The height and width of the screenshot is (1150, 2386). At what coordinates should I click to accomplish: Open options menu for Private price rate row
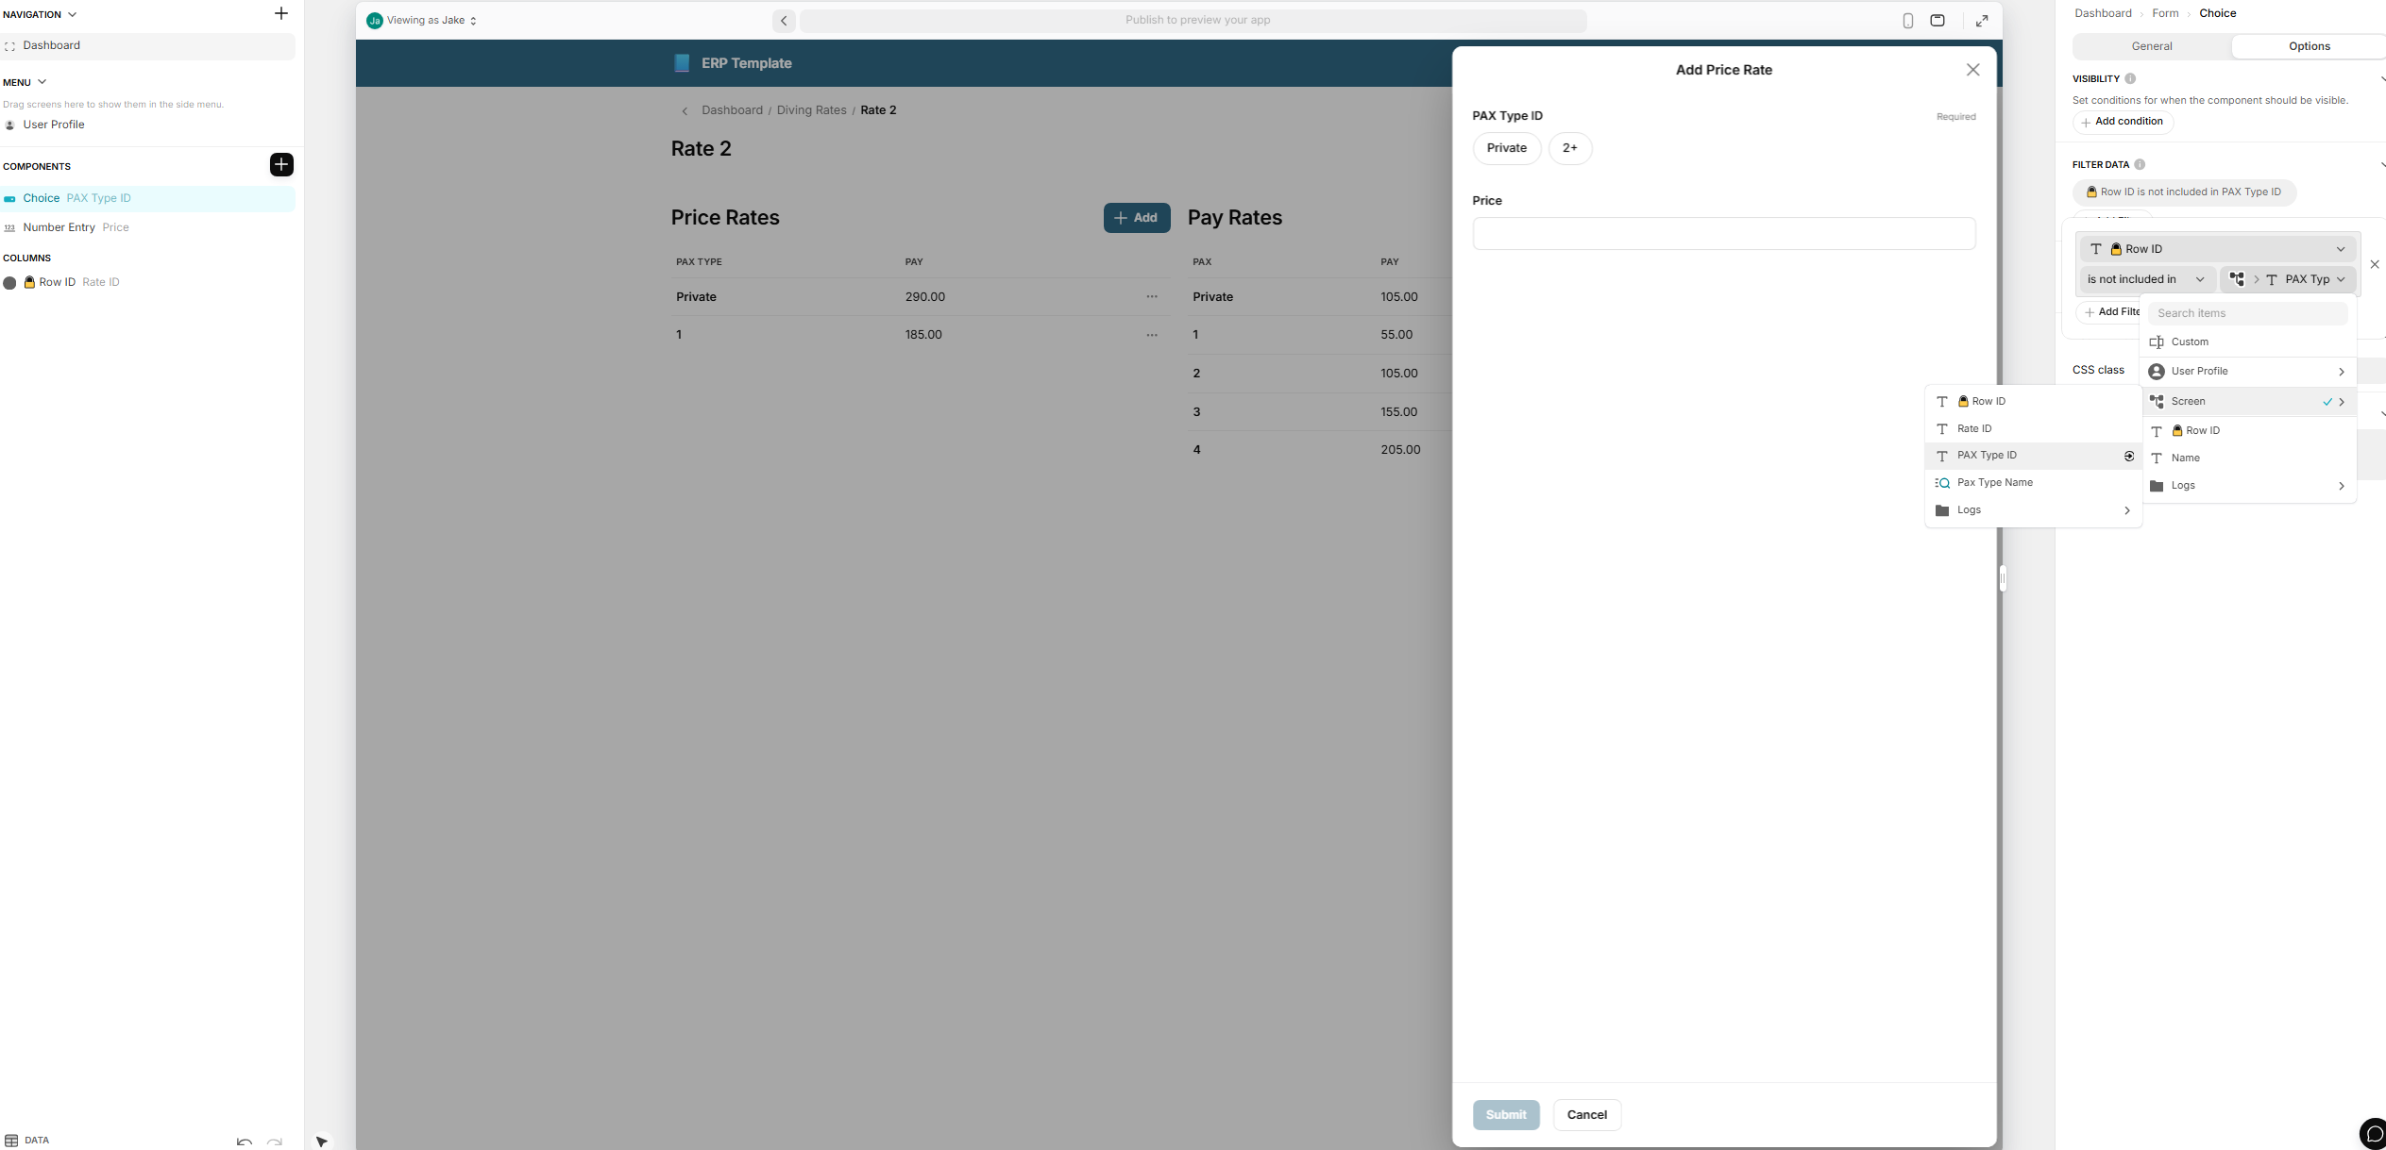point(1152,297)
